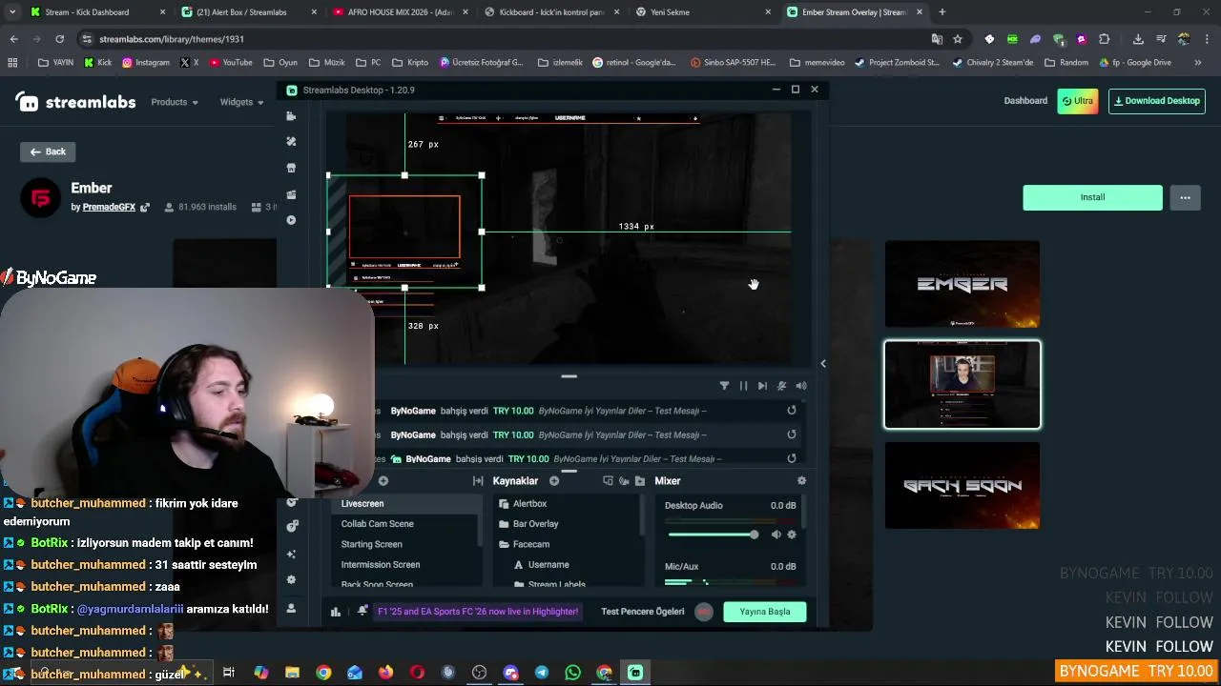Open Streamlabs Desktop settings gear in sidebar
Screen dimensions: 1221x686
(291, 579)
